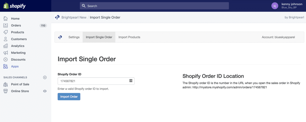Select the Marketing megaphone icon
Image resolution: width=306 pixels, height=122 pixels.
(6, 53)
